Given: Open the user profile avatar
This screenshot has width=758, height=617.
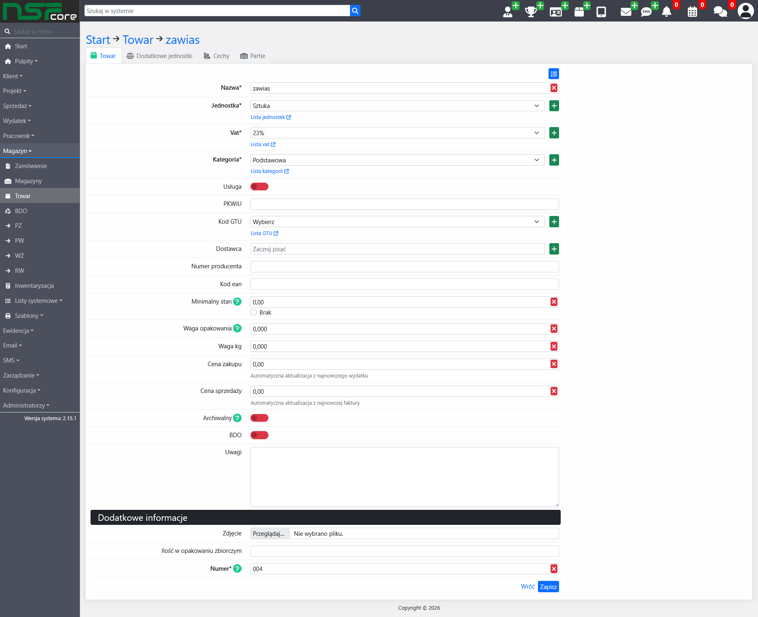Looking at the screenshot, I should (745, 11).
